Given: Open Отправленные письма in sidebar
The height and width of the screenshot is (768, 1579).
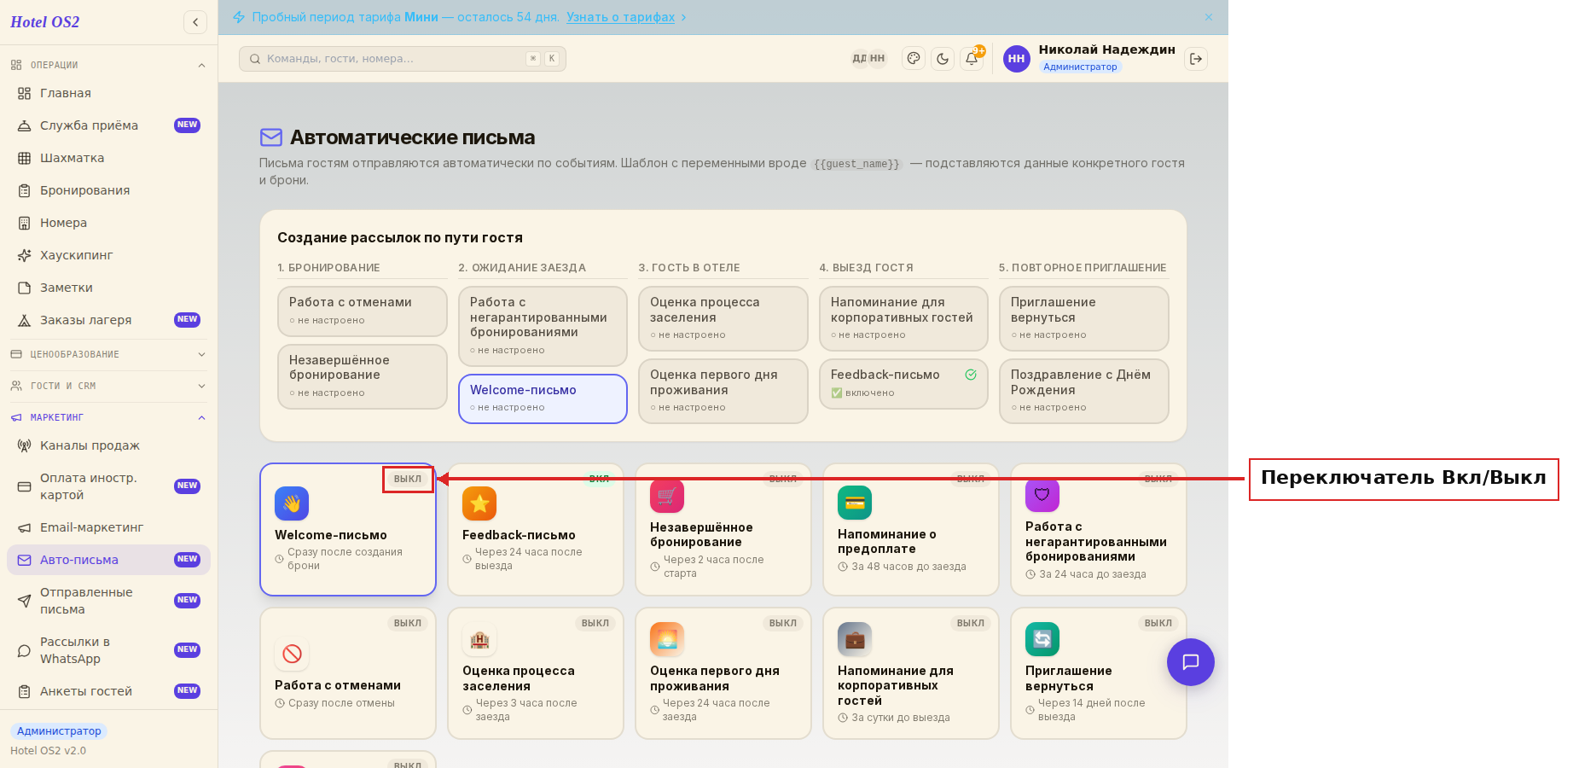Looking at the screenshot, I should click(108, 601).
